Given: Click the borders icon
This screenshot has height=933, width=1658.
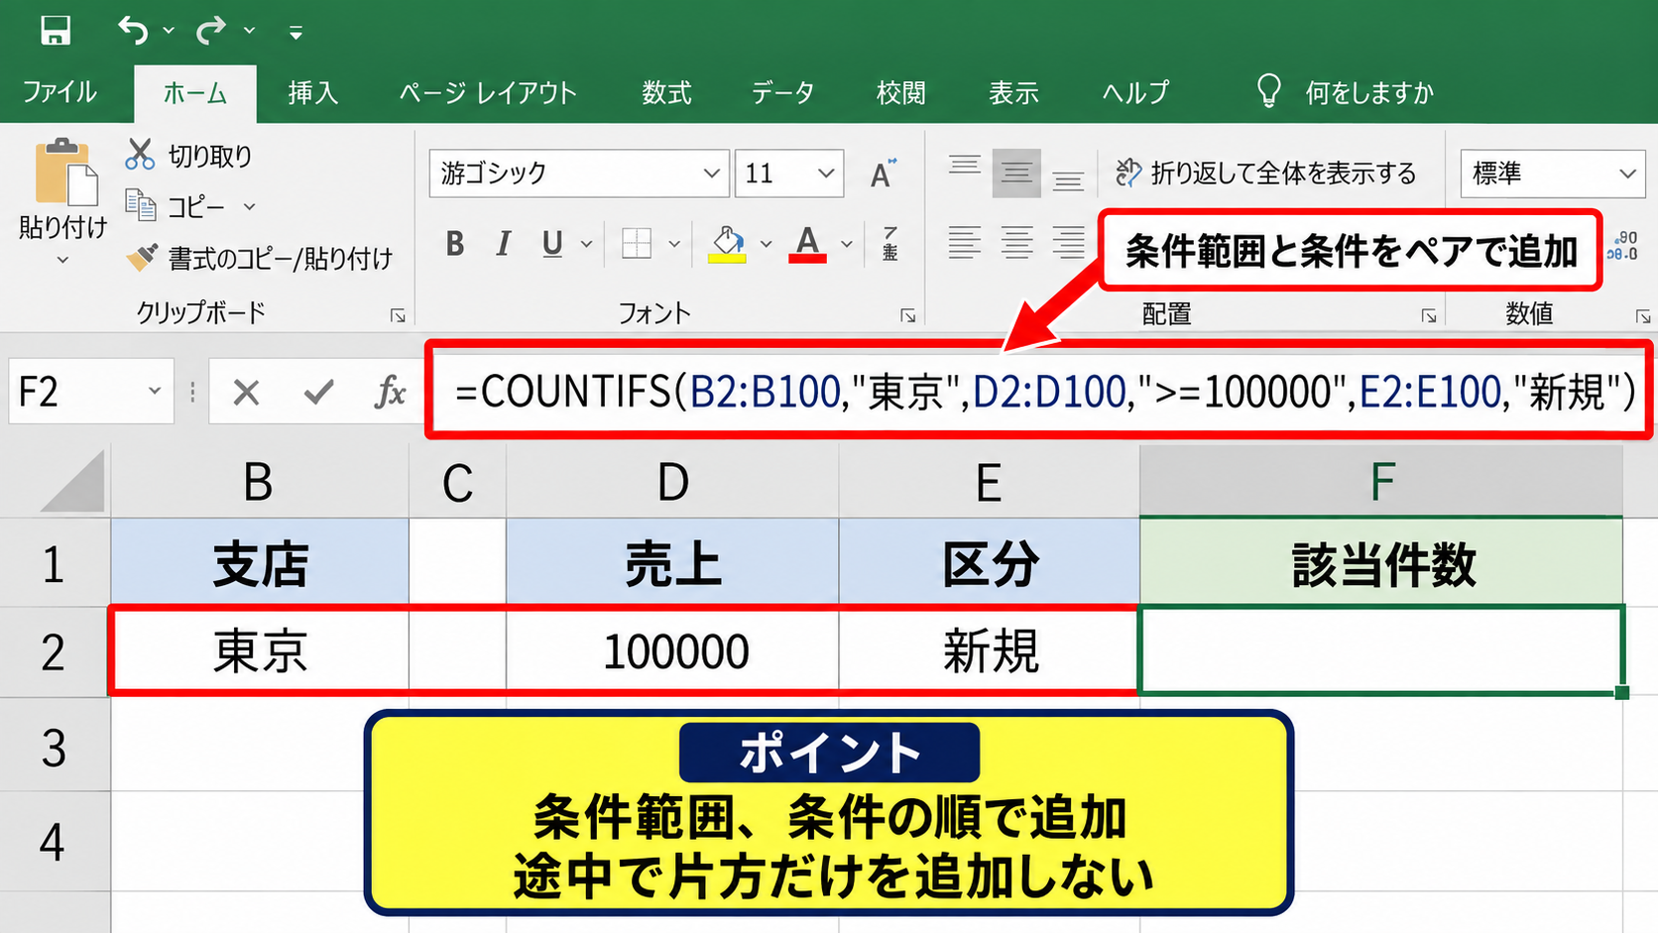Looking at the screenshot, I should point(637,244).
